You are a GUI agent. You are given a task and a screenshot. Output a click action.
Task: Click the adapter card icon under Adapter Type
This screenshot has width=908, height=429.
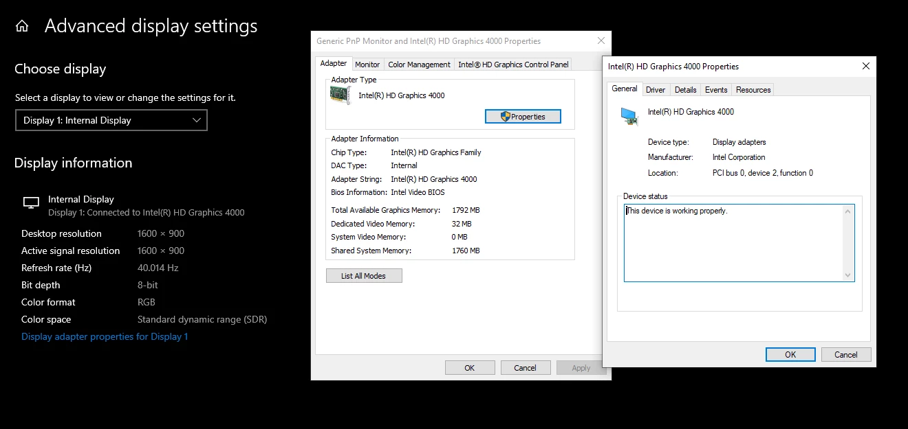click(340, 95)
